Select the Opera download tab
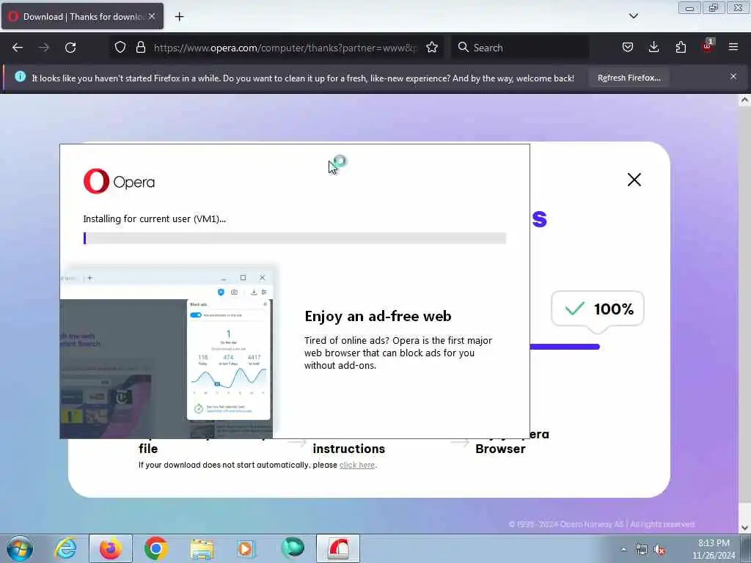The height and width of the screenshot is (563, 751). [82, 16]
